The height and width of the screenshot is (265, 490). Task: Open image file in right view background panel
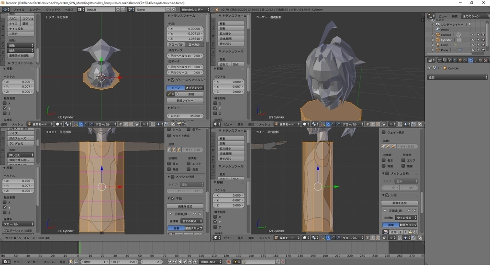point(410,232)
